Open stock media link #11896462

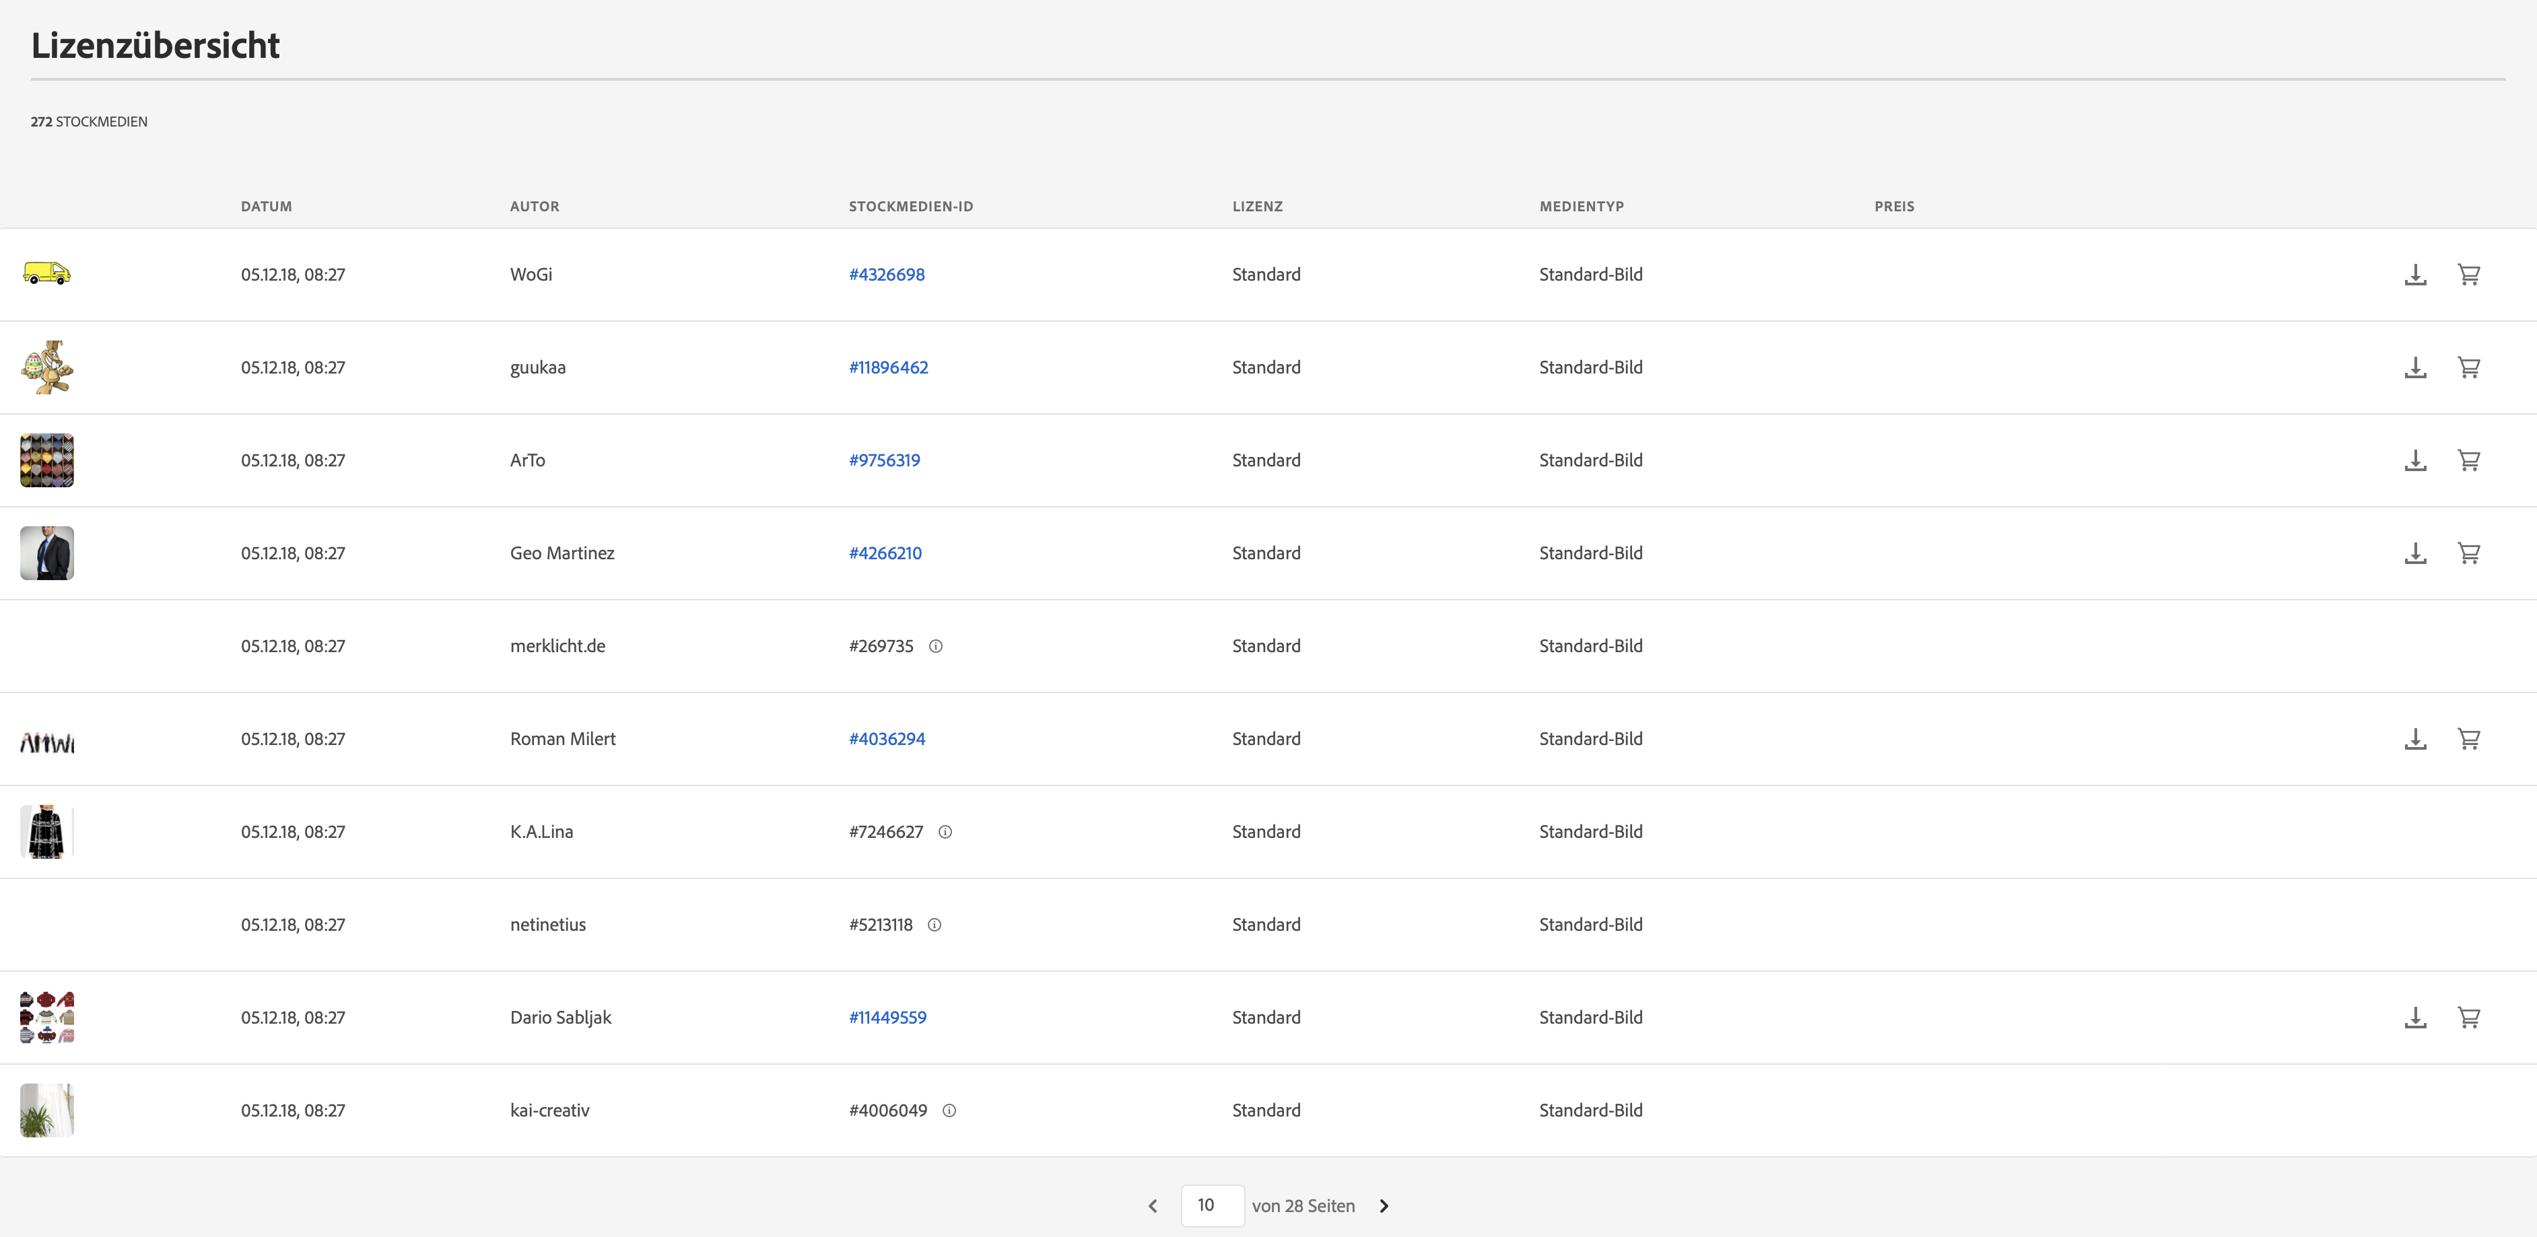(x=888, y=367)
